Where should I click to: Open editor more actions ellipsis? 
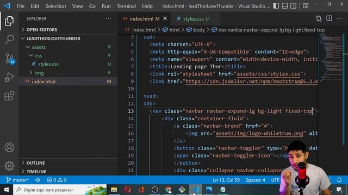tap(339, 18)
